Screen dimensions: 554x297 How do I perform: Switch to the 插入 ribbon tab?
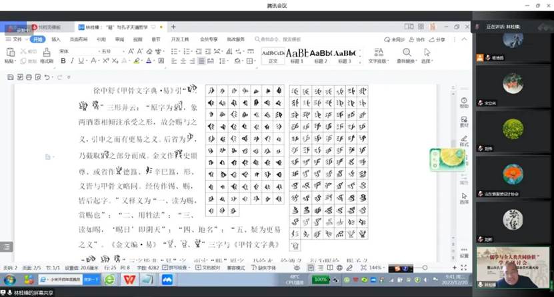(56, 39)
